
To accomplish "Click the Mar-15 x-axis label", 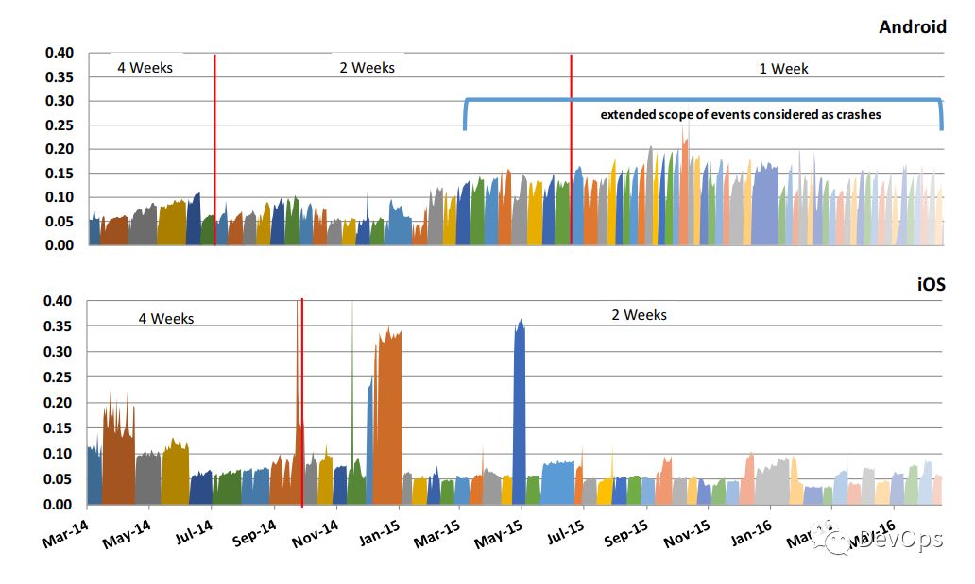I will click(x=437, y=534).
